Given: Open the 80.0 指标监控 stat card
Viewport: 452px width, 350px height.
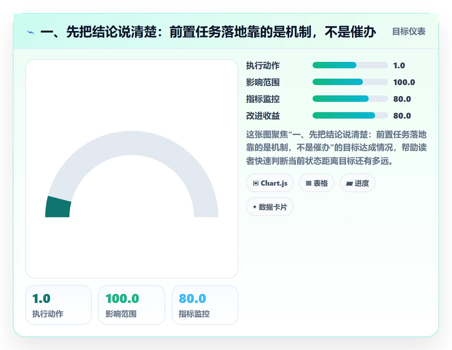Looking at the screenshot, I should coord(205,305).
